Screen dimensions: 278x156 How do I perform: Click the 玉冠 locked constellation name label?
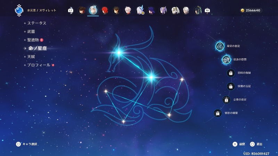pos(244,86)
